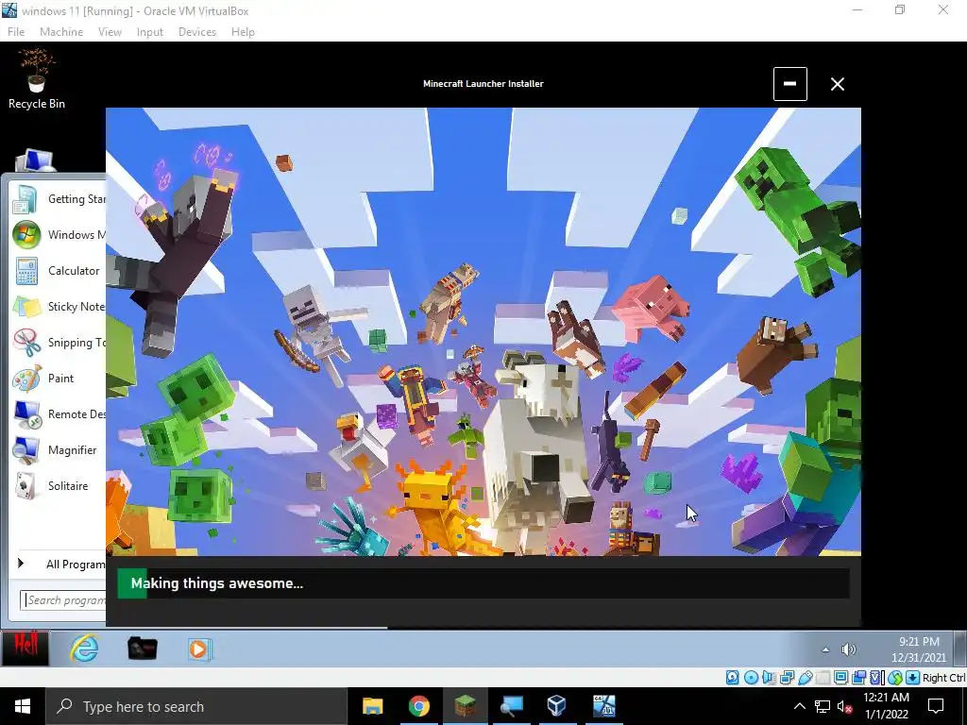Launch Calculator from the Start menu

[59, 271]
